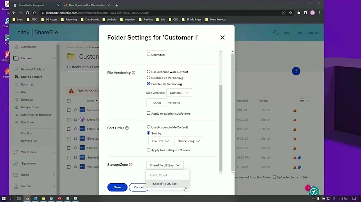Click the File Versioning help question icon
Screen dimensions: 361x202
[x=133, y=73]
